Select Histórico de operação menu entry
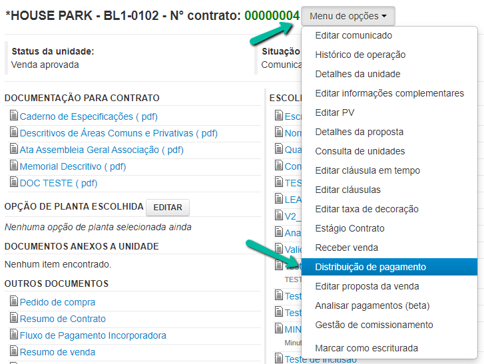Viewport: 484px width, 364px height. (360, 55)
